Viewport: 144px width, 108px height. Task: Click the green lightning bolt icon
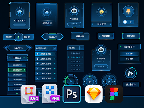[x=19, y=37]
